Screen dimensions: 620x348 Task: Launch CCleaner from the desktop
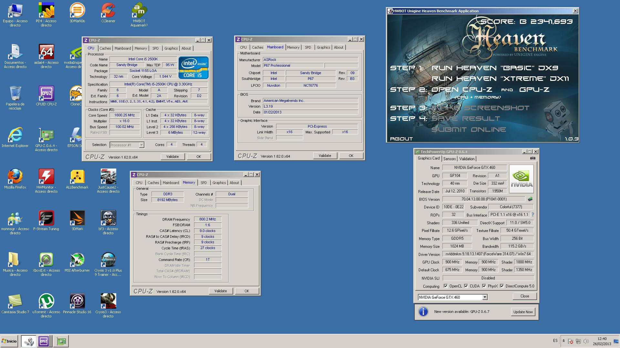coord(108,13)
